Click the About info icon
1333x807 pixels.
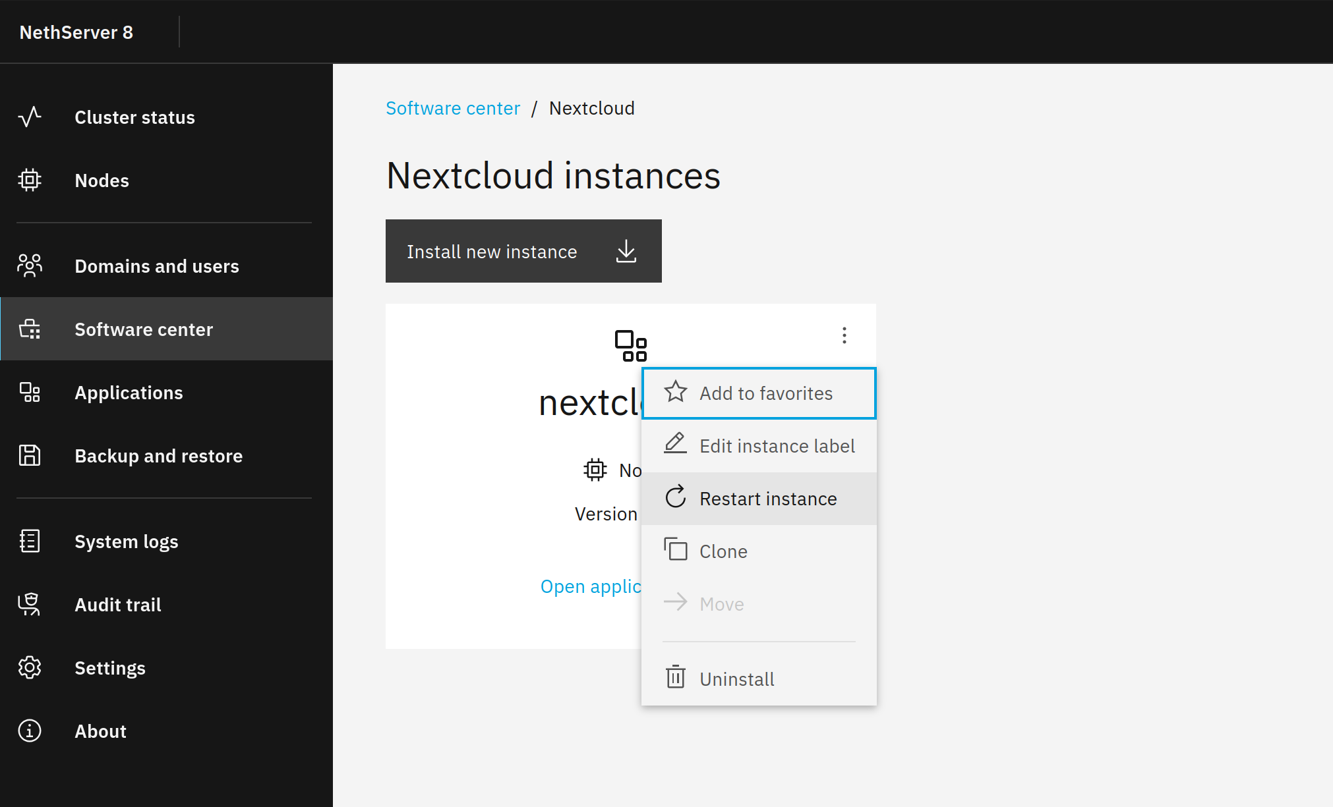tap(30, 731)
